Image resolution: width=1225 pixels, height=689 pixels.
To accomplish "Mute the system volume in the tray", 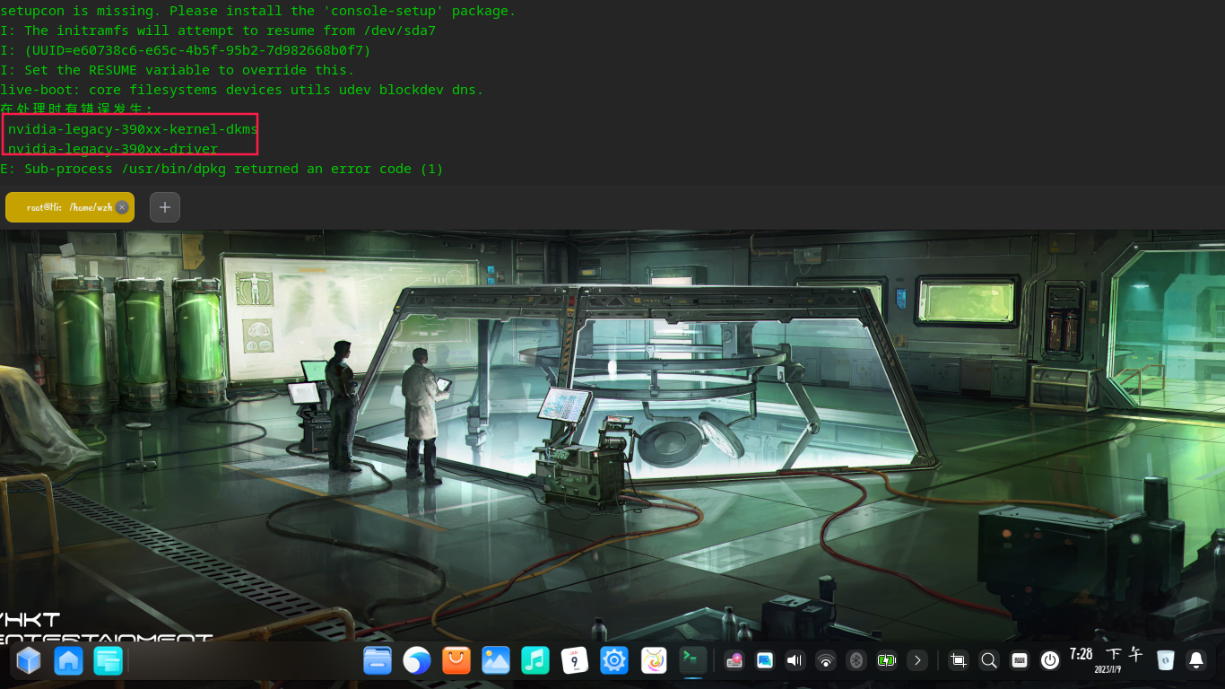I will tap(795, 660).
